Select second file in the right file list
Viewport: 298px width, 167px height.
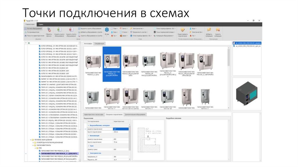247,46
